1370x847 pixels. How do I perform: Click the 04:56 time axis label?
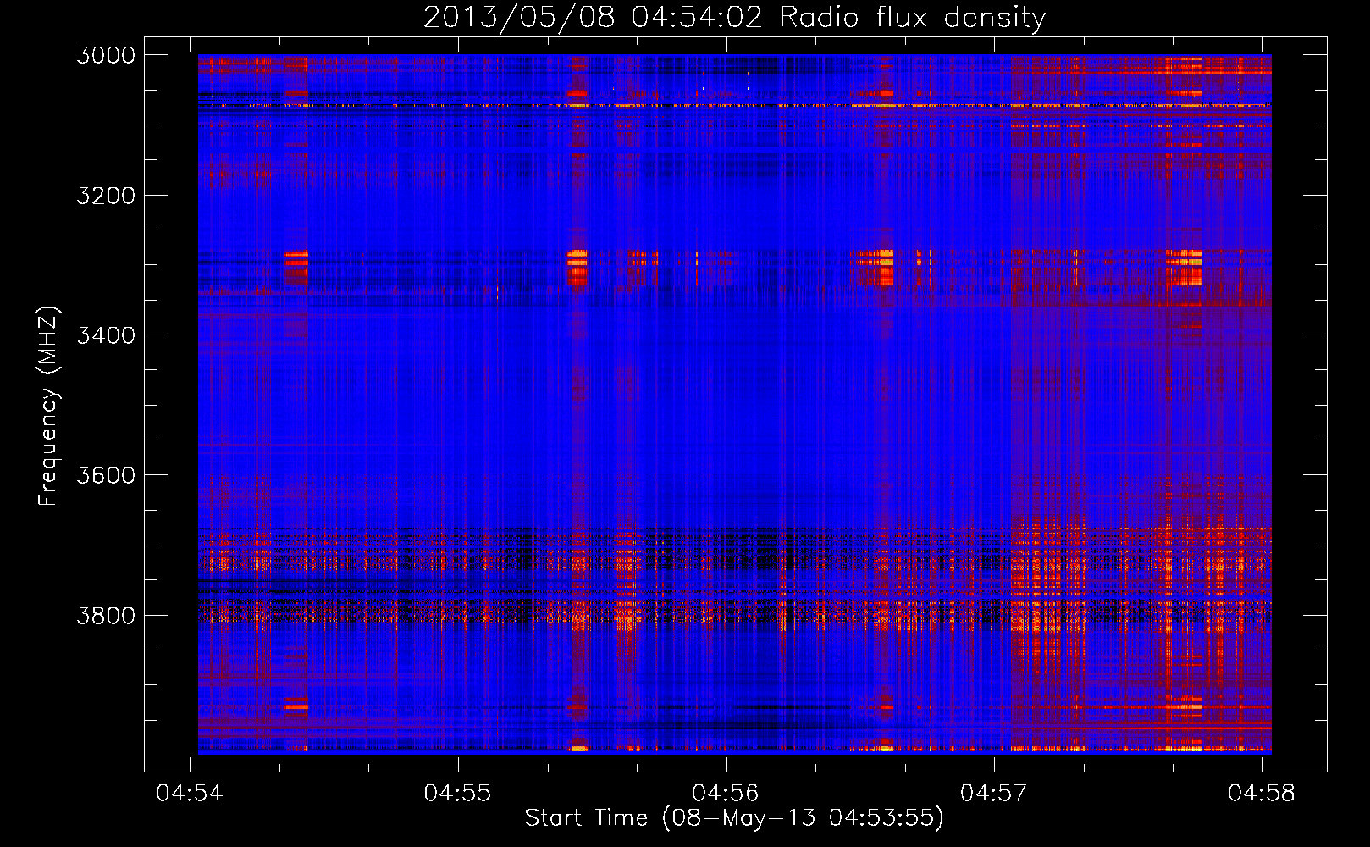[x=726, y=794]
